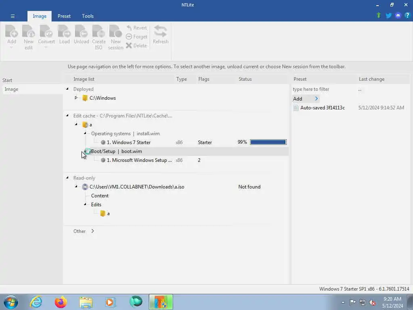Click the Unload toolbar icon
413x310 pixels.
click(81, 31)
